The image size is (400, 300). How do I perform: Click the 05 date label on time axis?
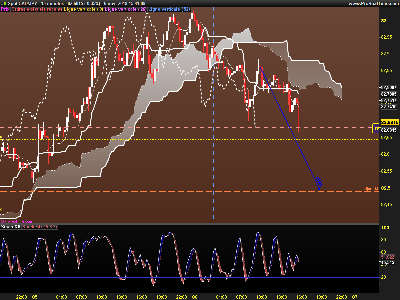35,297
